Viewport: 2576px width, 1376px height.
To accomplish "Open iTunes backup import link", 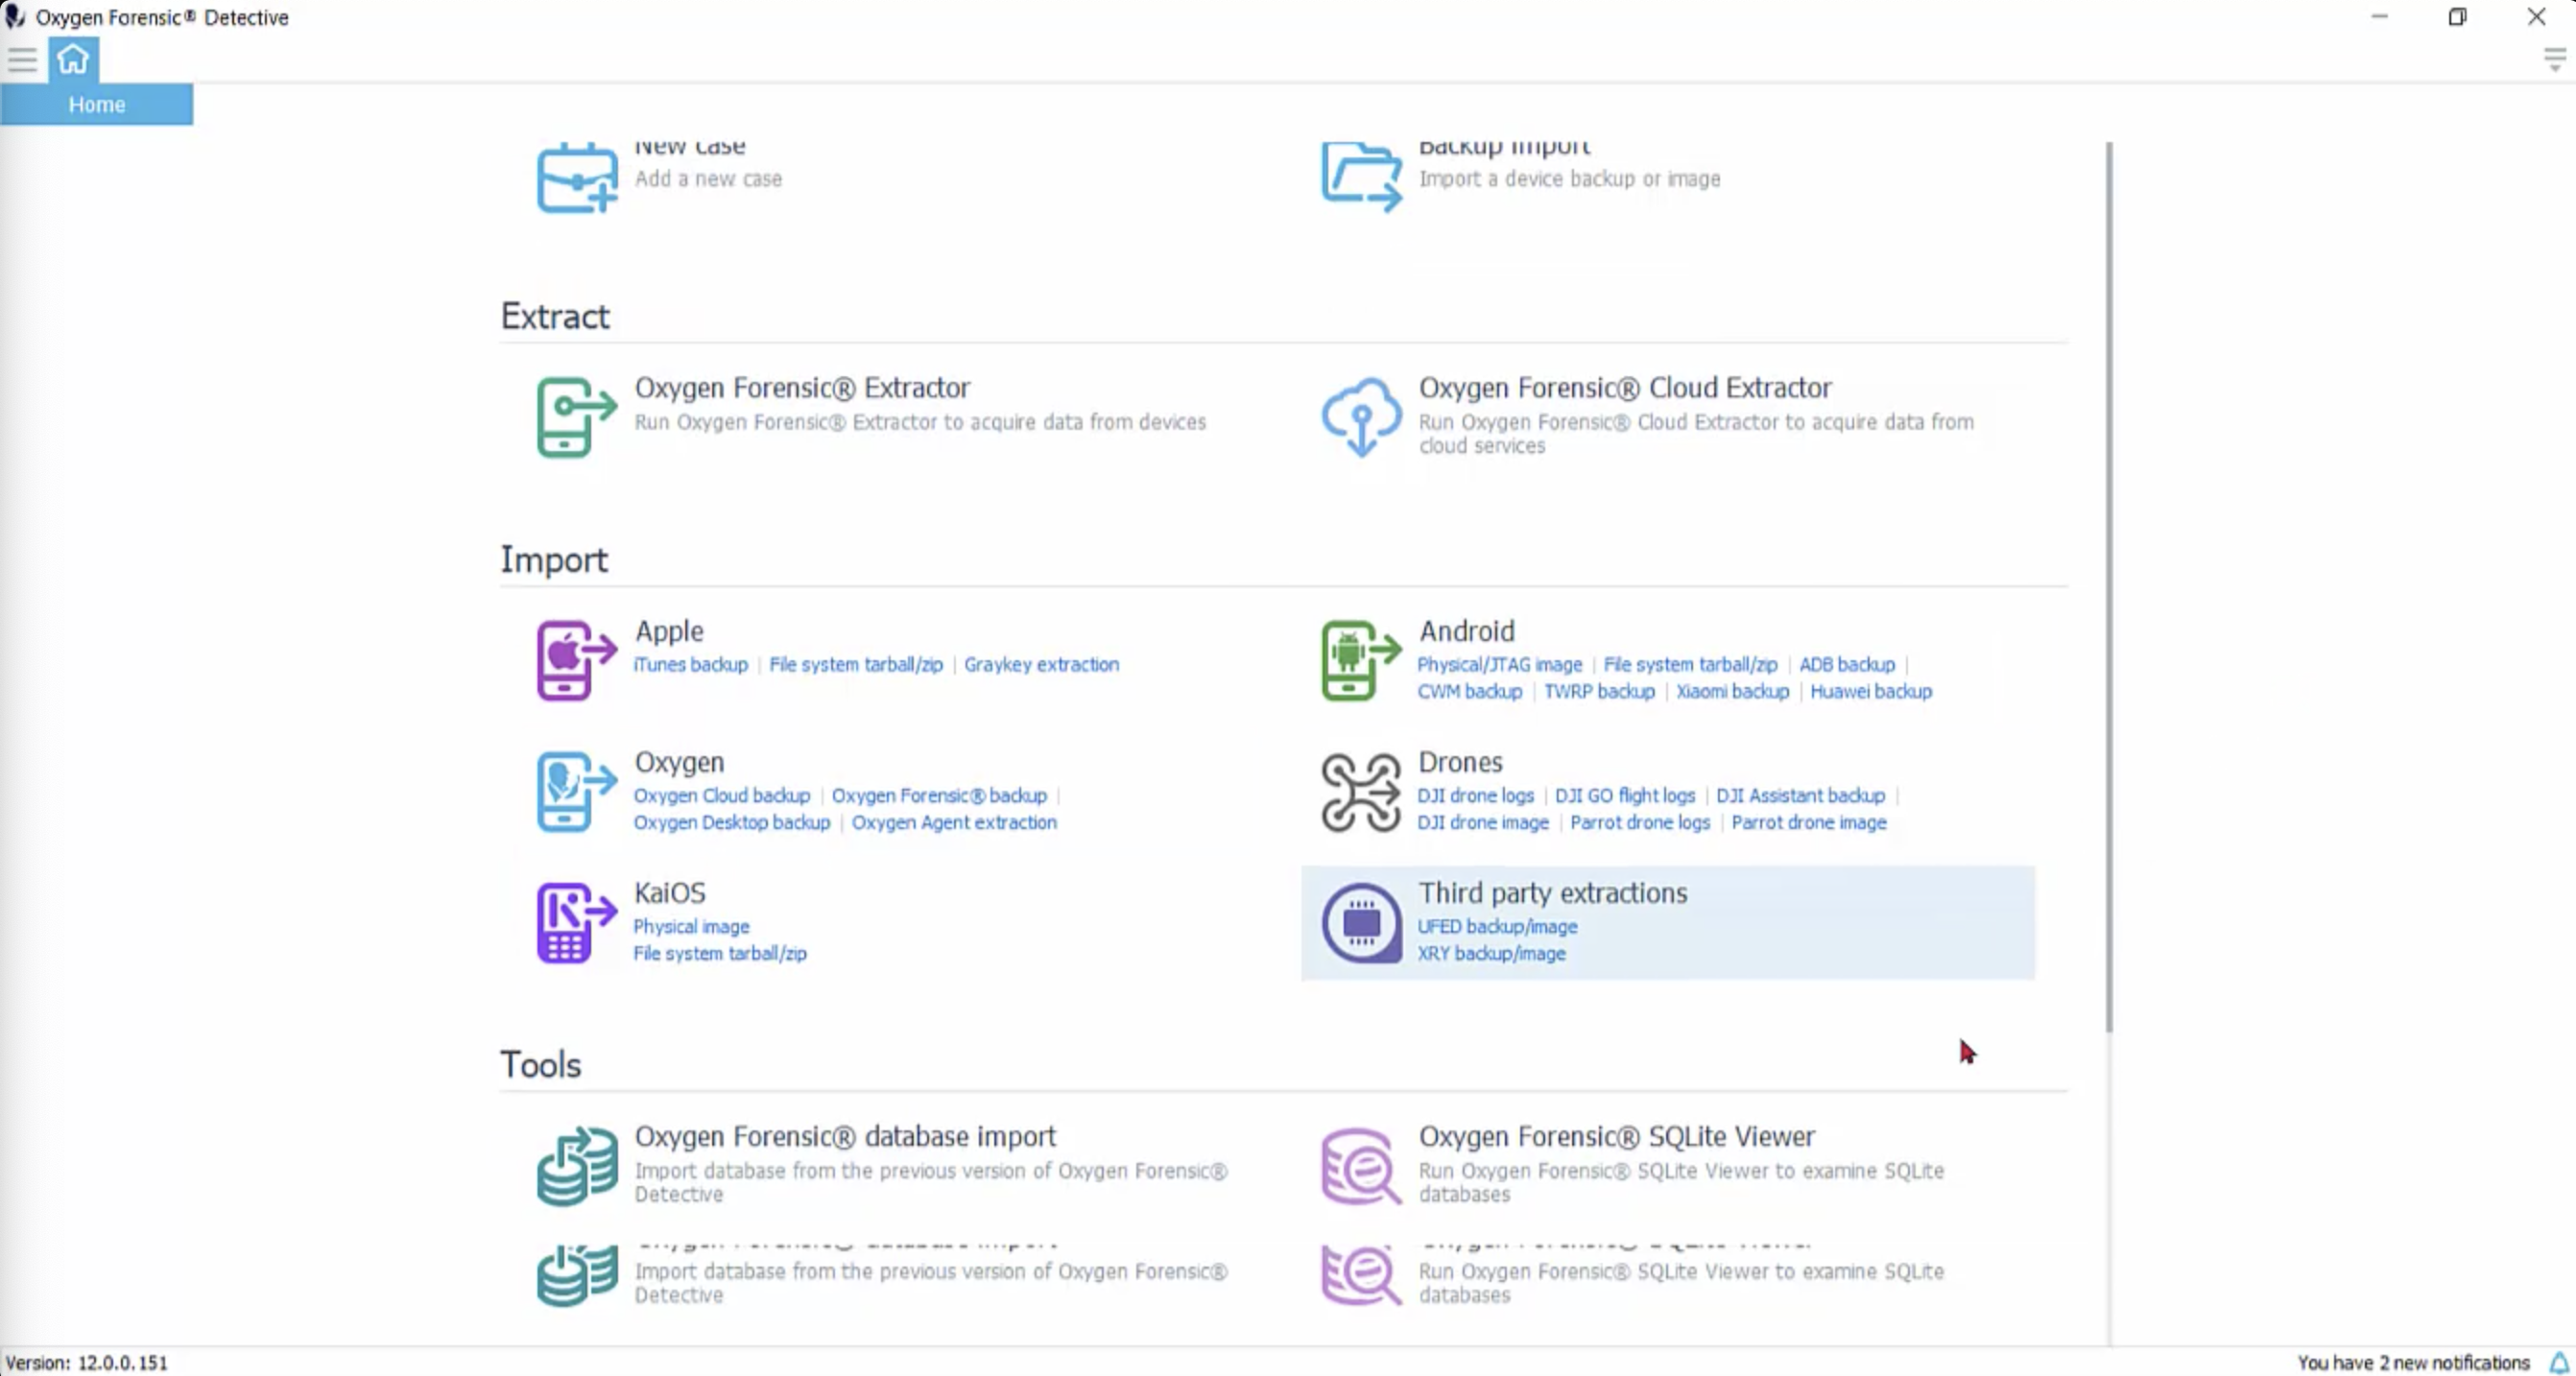I will pyautogui.click(x=690, y=664).
